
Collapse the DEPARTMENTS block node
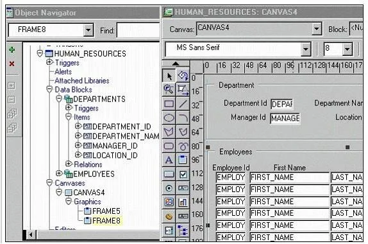pos(59,99)
